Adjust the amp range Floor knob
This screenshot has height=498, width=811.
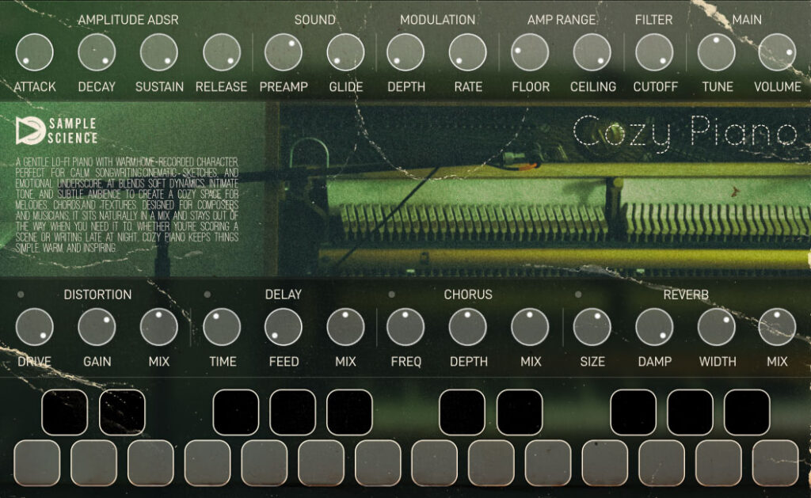point(531,54)
